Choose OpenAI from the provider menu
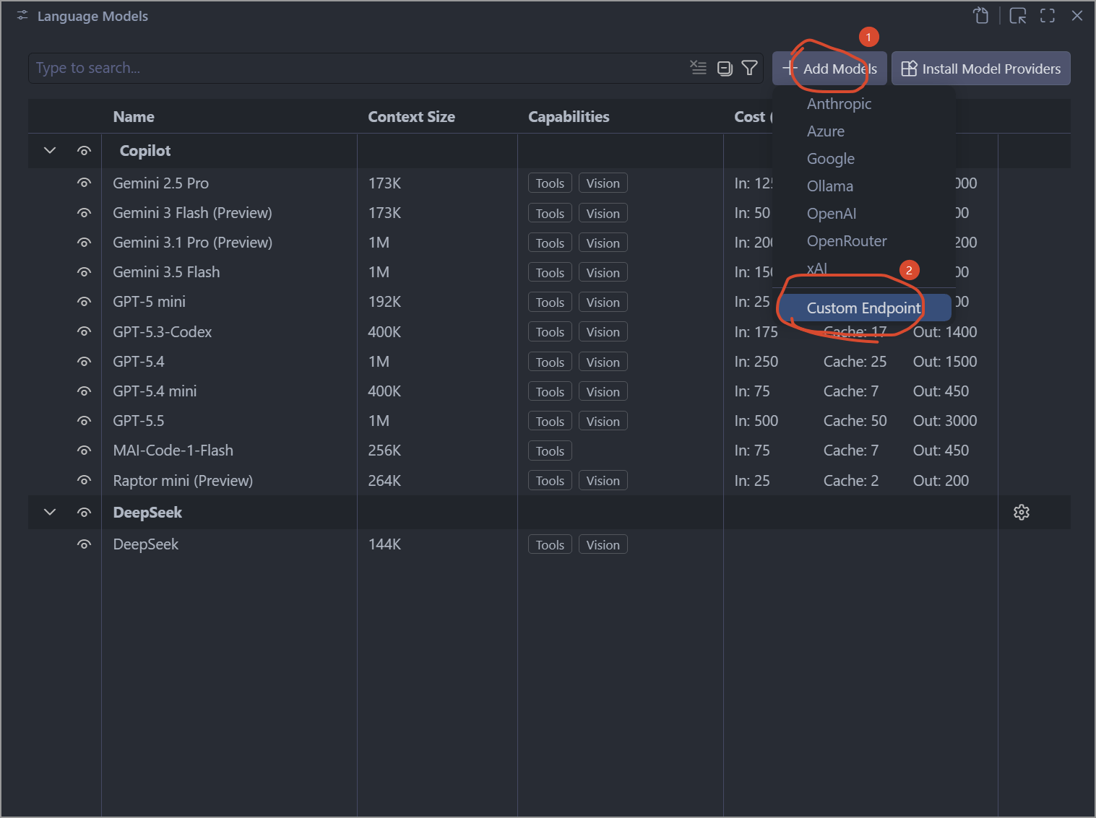 [832, 214]
